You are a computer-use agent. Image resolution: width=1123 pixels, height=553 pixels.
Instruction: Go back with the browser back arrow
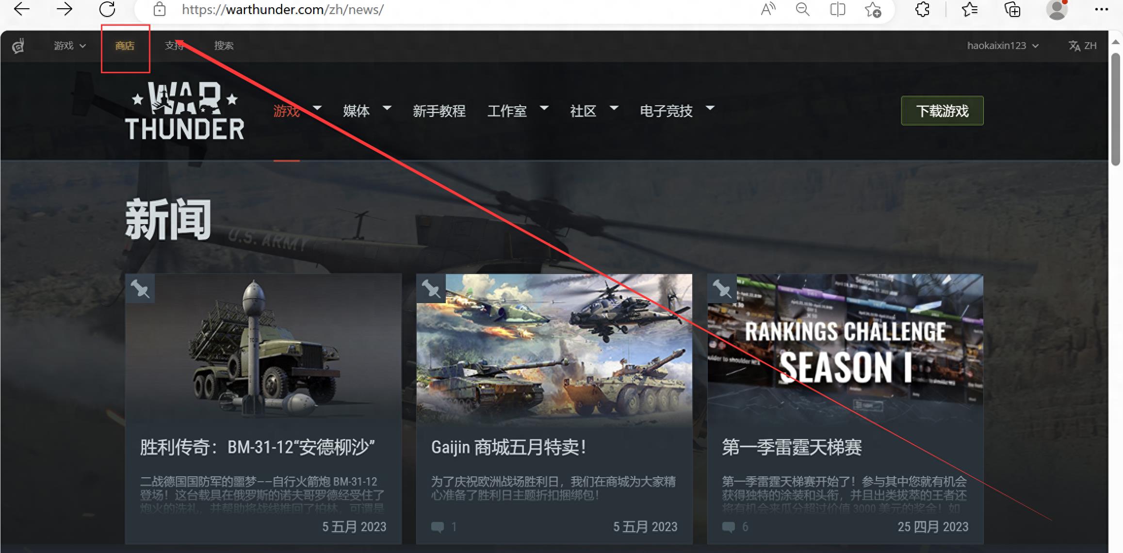22,9
